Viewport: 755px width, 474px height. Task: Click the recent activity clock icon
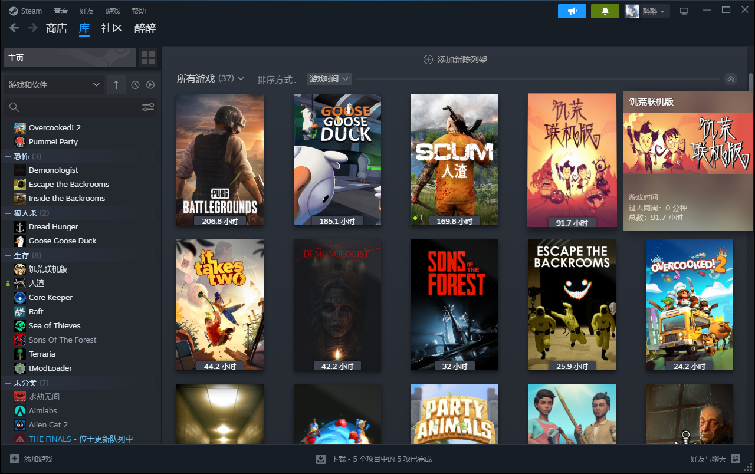click(x=135, y=85)
